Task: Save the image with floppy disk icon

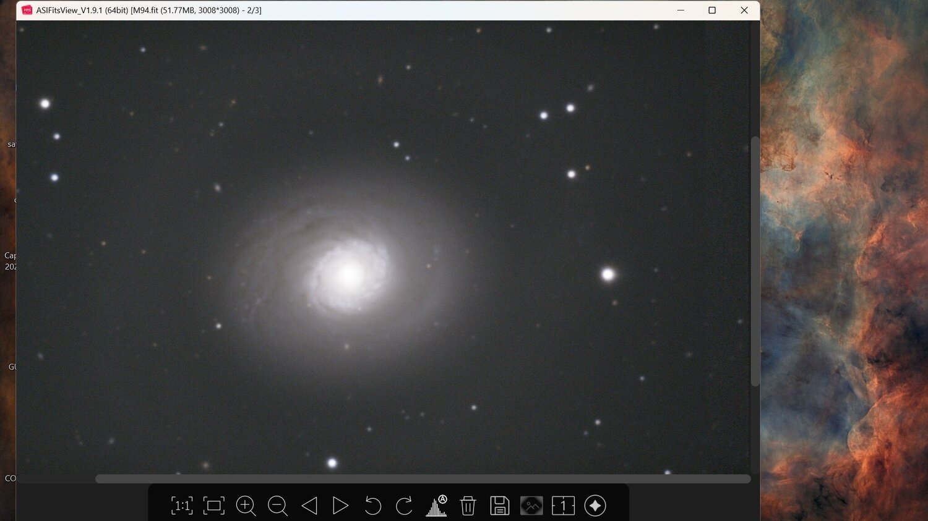Action: click(x=499, y=506)
